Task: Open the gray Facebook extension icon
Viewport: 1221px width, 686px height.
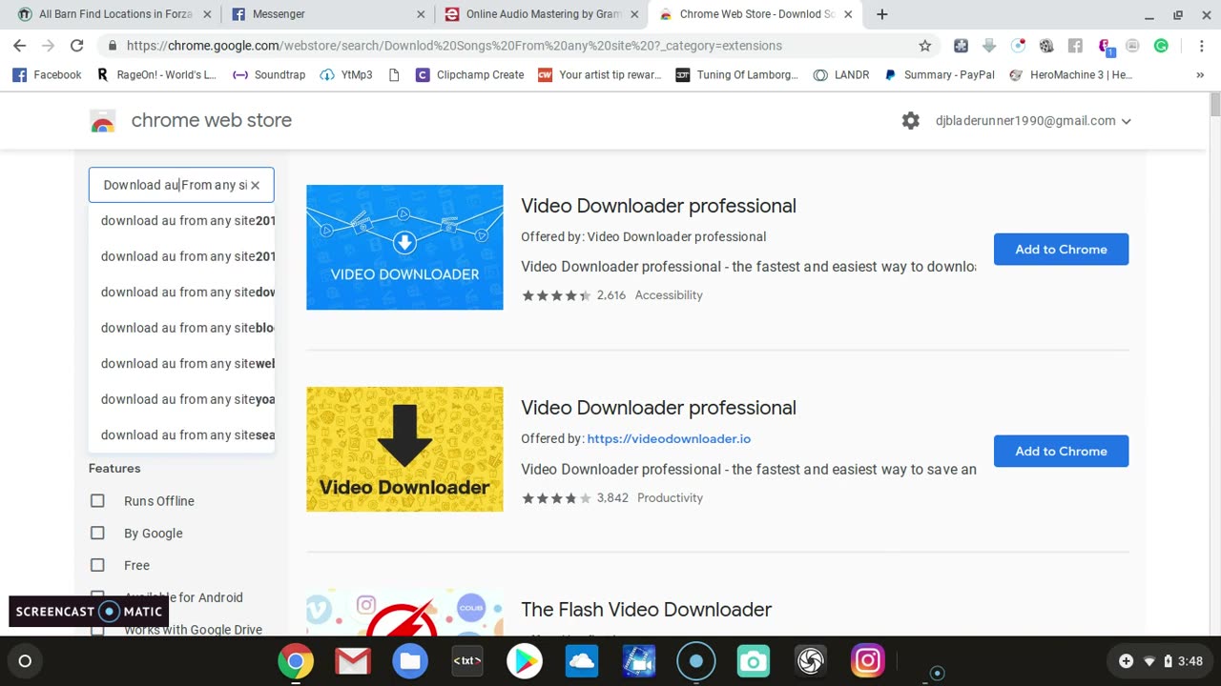Action: pyautogui.click(x=1075, y=46)
